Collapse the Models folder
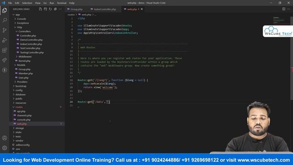The image size is (293, 165). pos(21,65)
